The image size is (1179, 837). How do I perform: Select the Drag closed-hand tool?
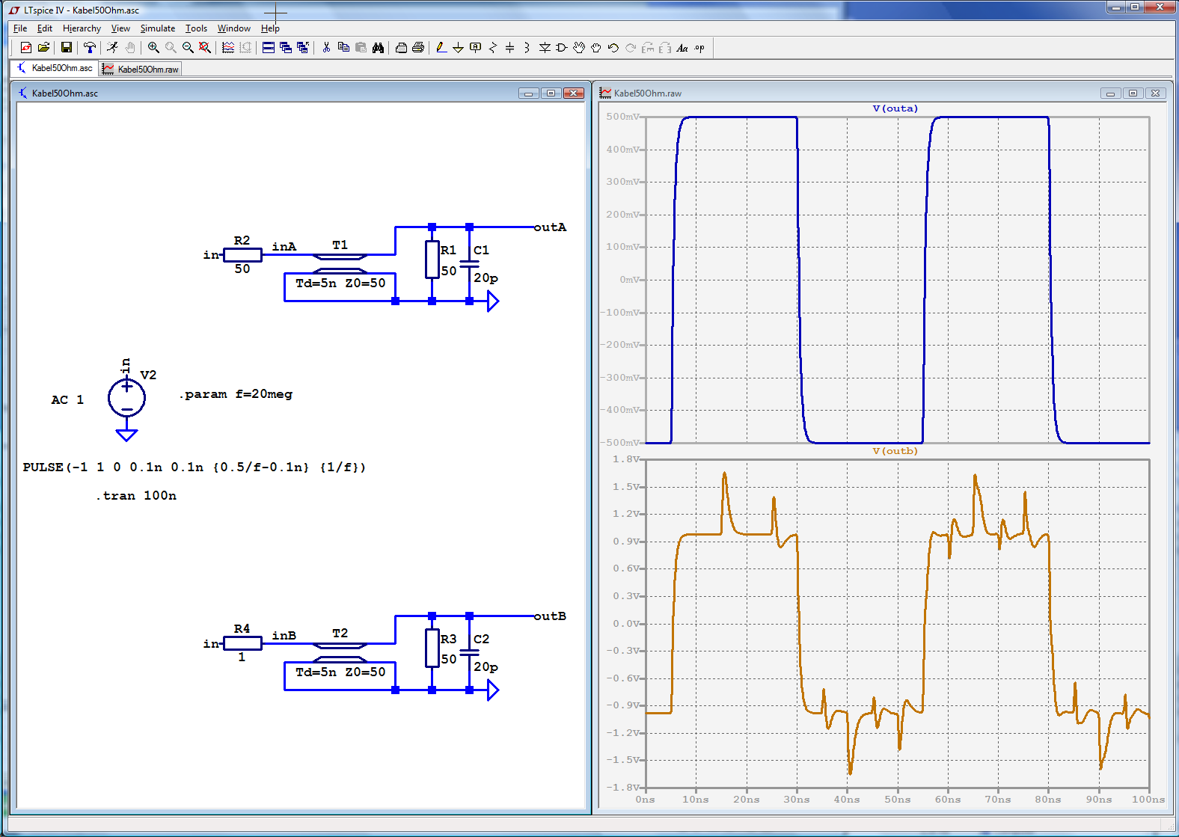coord(596,48)
